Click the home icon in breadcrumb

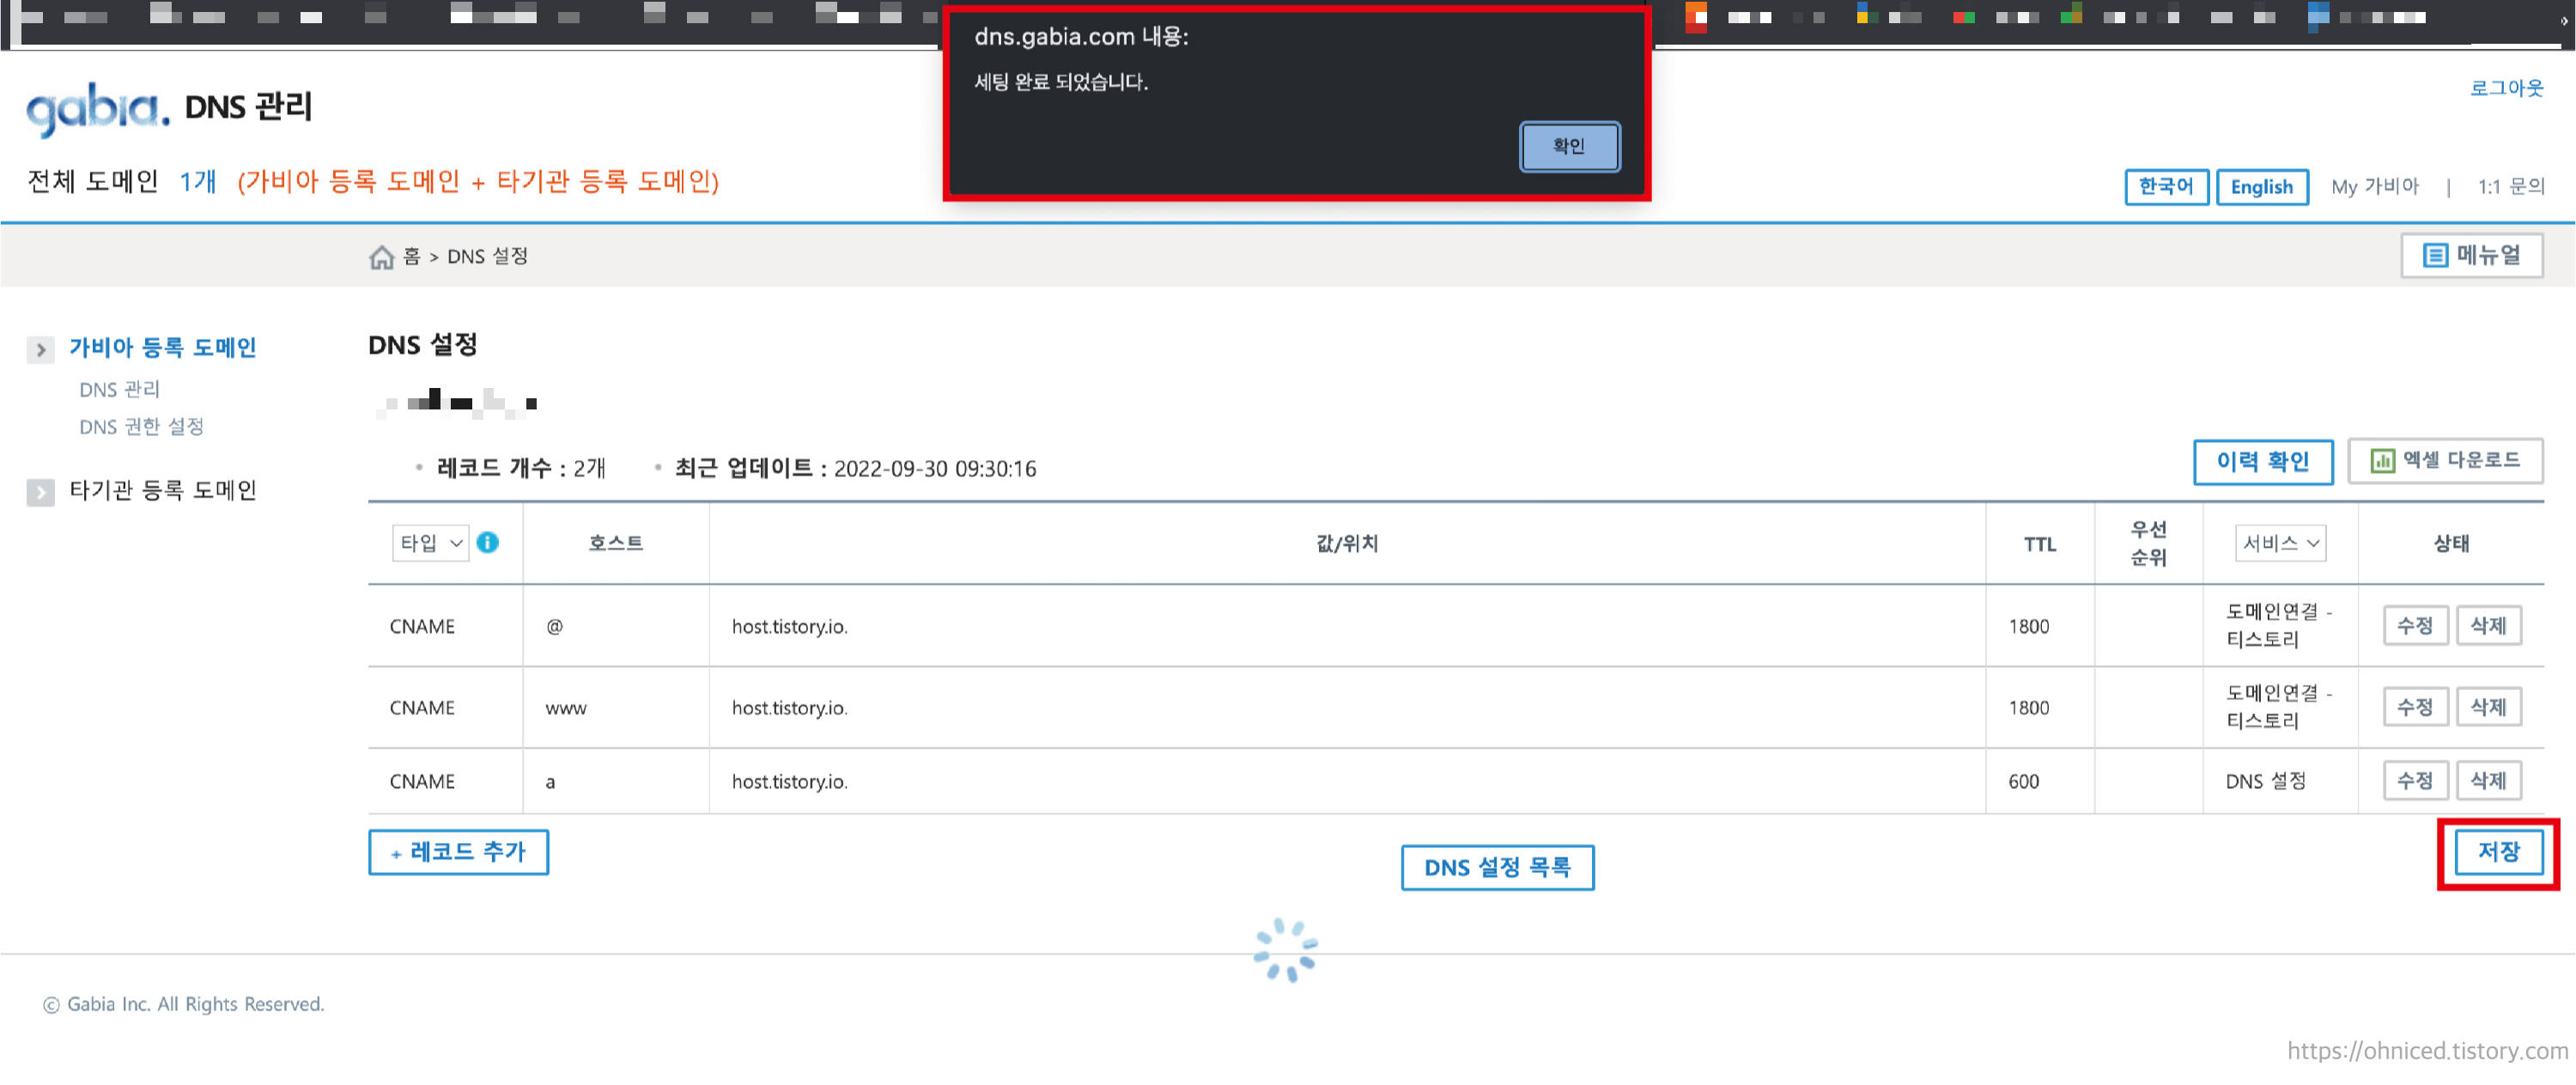381,258
